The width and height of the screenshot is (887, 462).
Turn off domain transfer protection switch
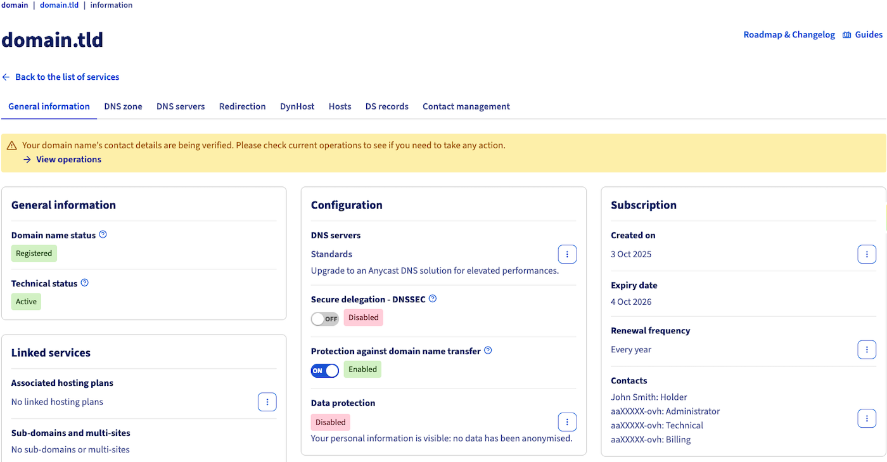coord(324,371)
